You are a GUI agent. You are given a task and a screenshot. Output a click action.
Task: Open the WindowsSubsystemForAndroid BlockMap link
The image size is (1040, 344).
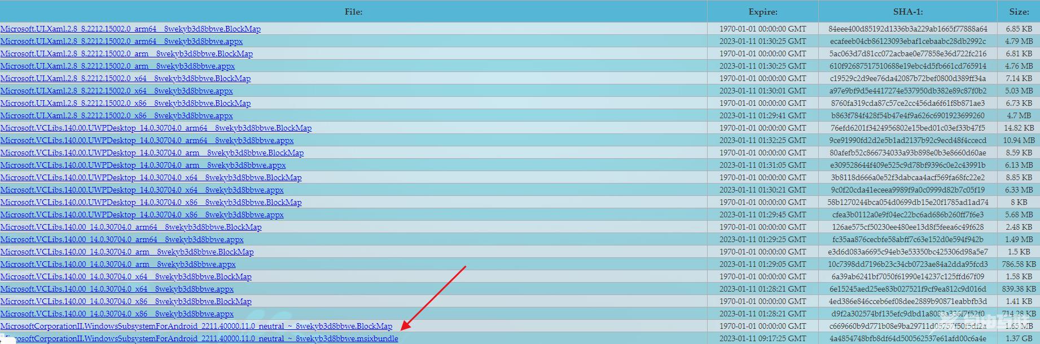click(x=196, y=326)
